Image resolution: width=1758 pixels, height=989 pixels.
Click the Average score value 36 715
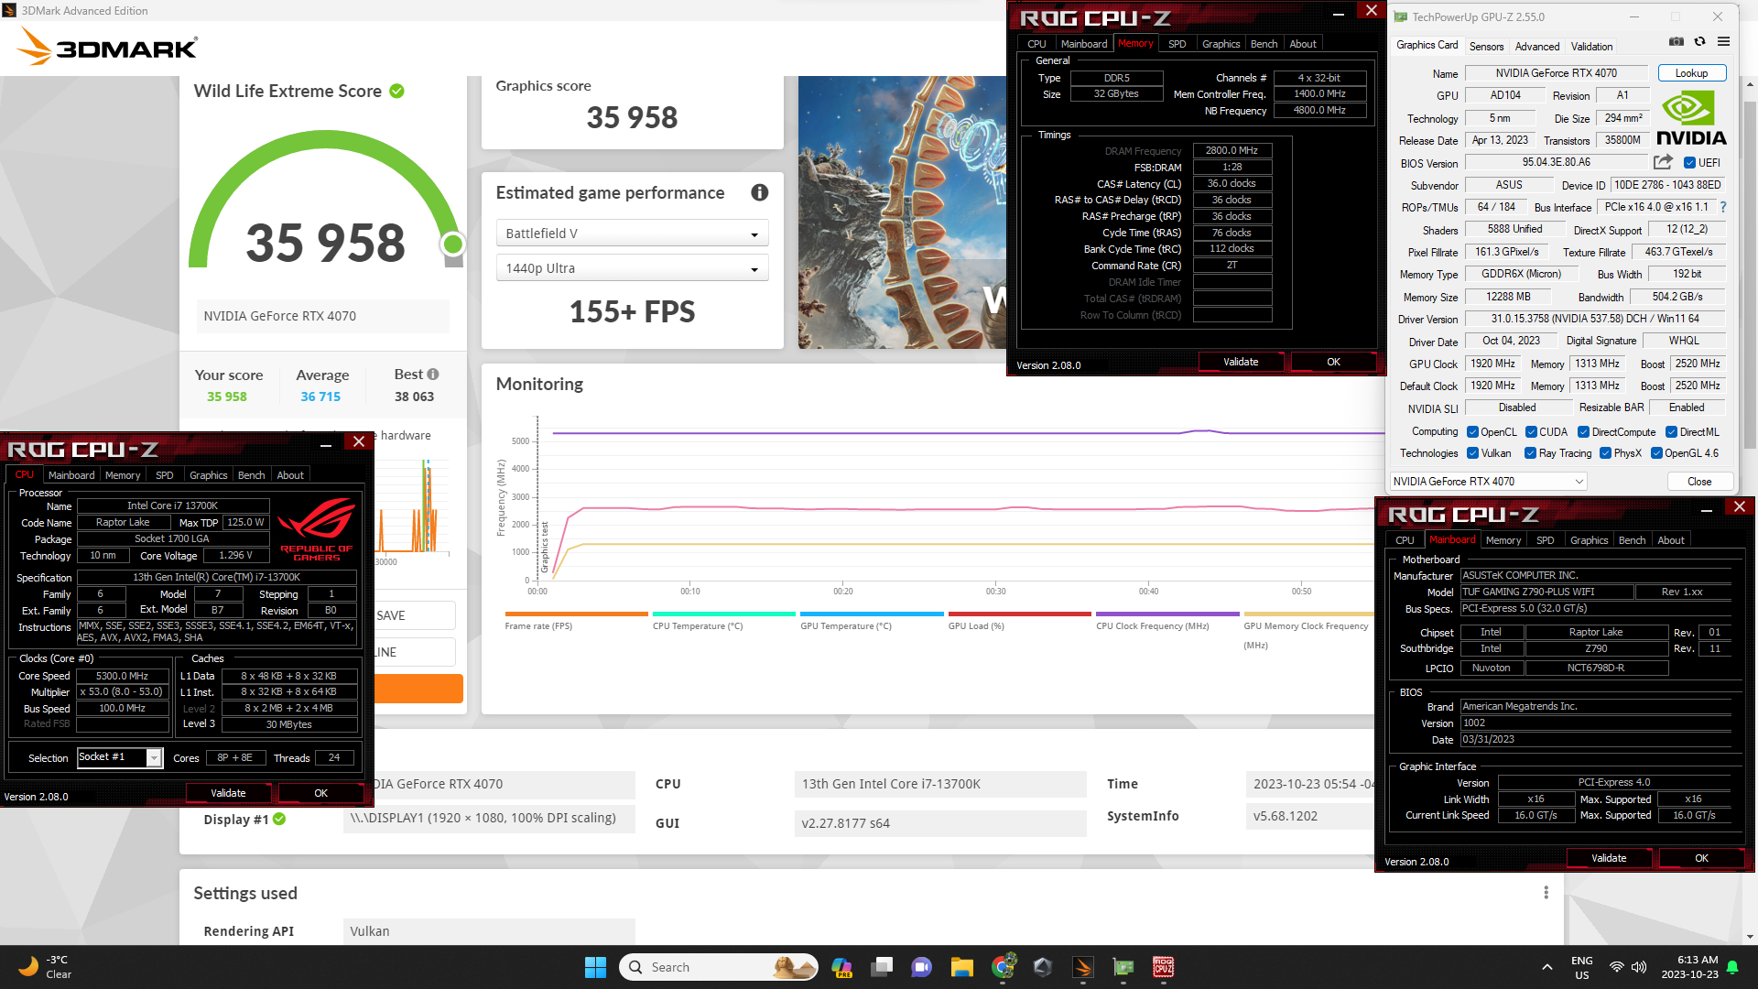point(320,397)
